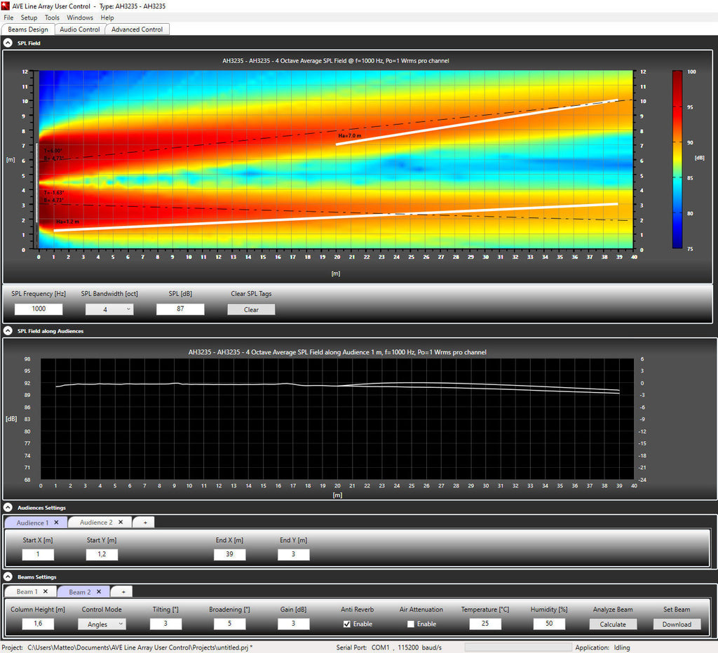The height and width of the screenshot is (653, 718).
Task: Edit the Humidity field
Action: [549, 624]
